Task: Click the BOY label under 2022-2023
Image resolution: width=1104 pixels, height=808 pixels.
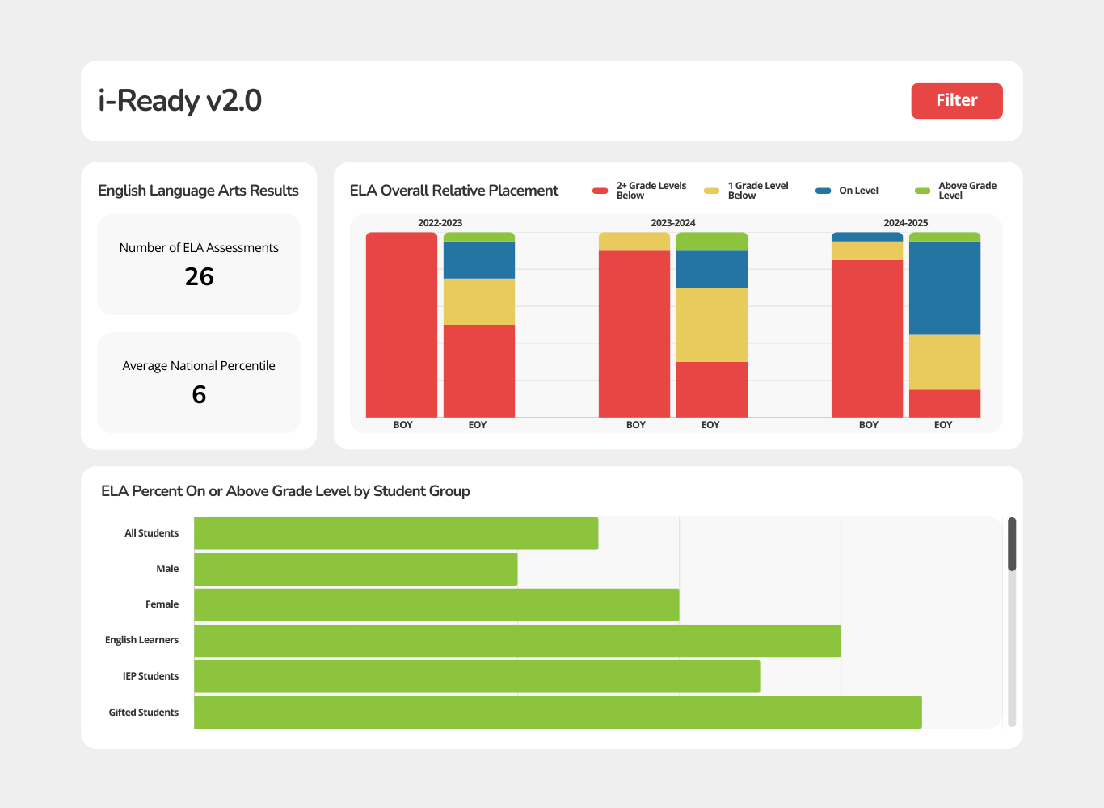Action: pyautogui.click(x=403, y=425)
